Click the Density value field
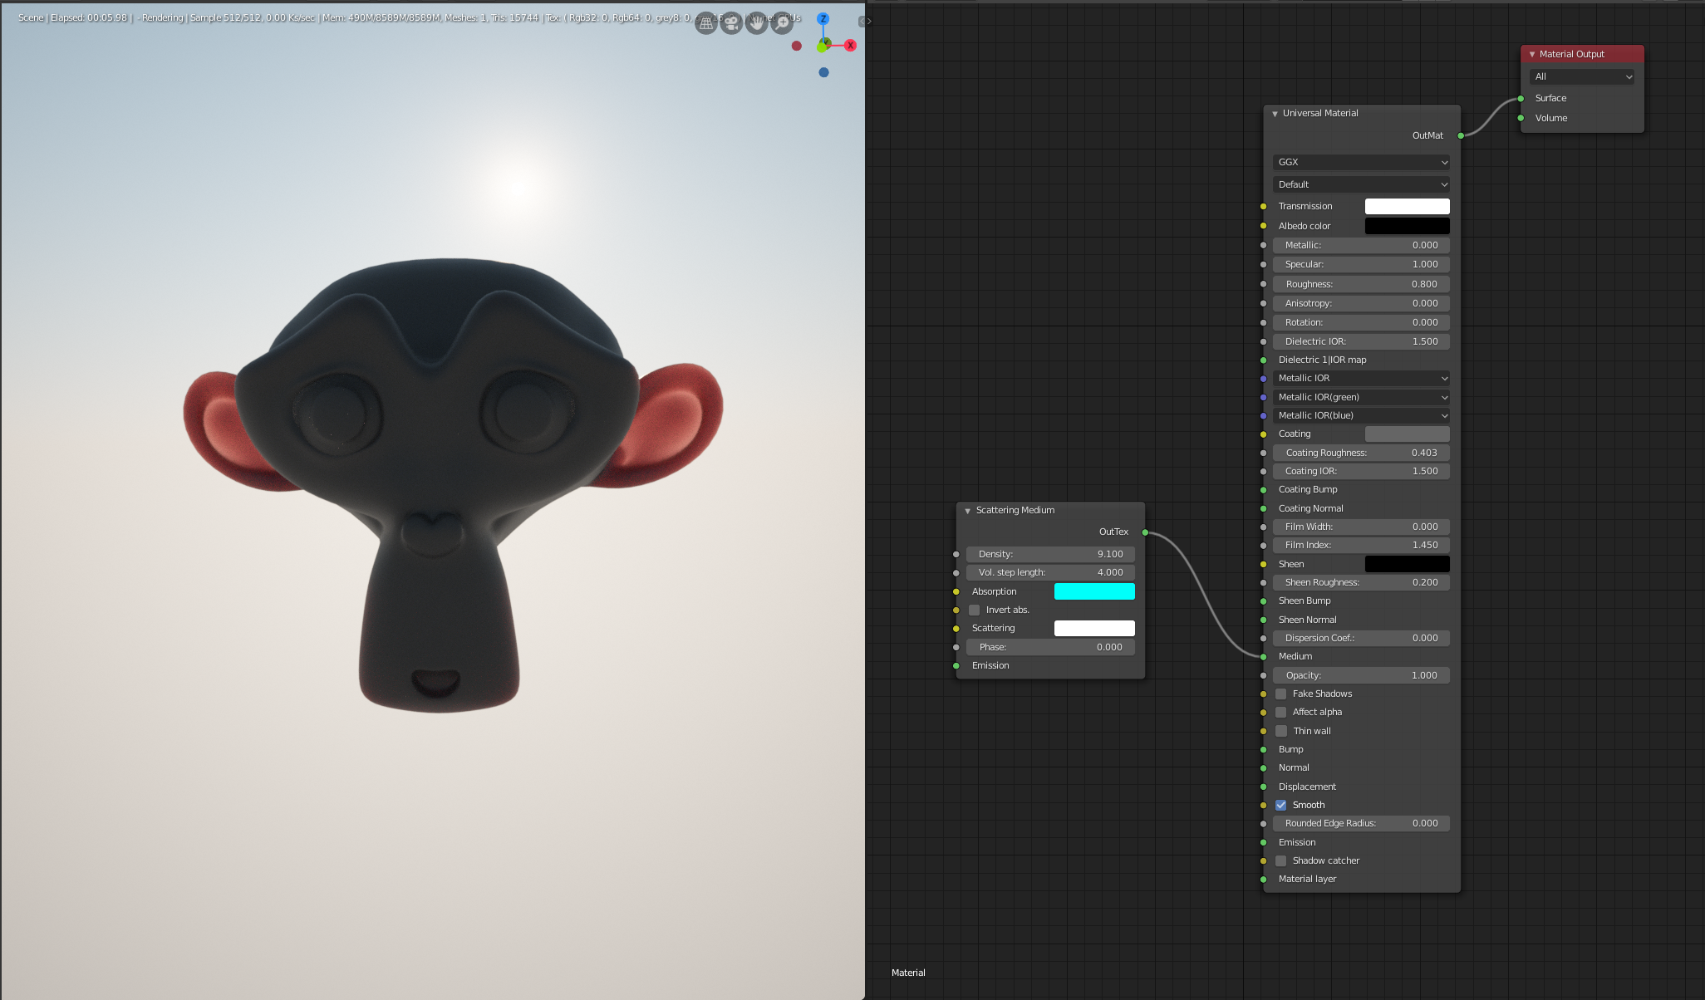Screen dimensions: 1705x1000 click(1050, 554)
